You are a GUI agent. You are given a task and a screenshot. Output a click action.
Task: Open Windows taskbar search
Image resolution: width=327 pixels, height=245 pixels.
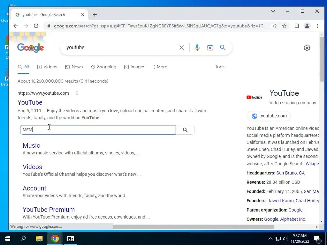click(x=23, y=239)
